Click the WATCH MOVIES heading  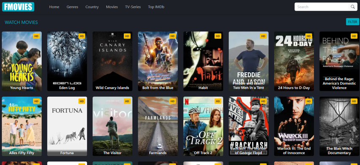21,22
